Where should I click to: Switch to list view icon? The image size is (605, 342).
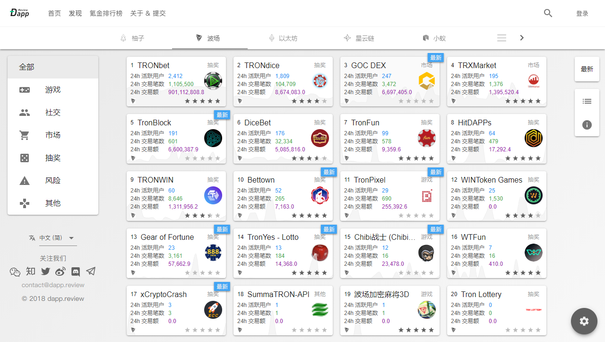(x=587, y=101)
